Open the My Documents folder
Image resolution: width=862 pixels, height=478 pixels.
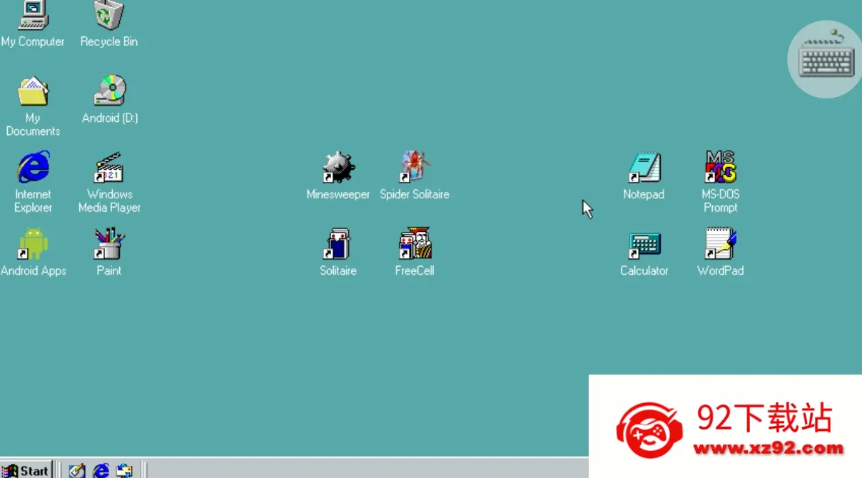(x=33, y=93)
